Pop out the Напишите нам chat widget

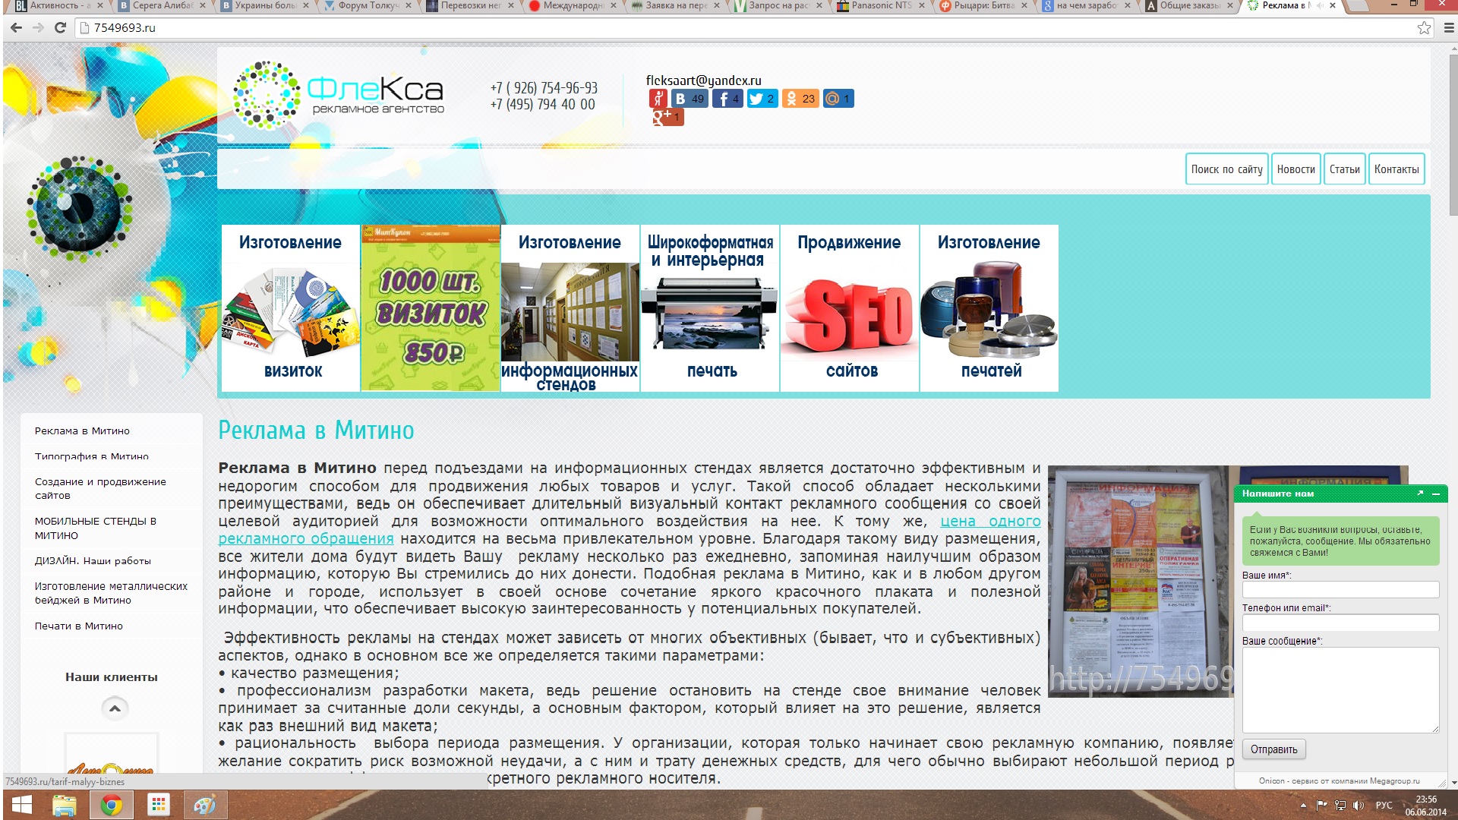(1420, 494)
